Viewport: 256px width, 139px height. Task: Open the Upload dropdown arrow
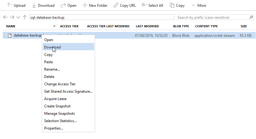pyautogui.click(x=12, y=5)
